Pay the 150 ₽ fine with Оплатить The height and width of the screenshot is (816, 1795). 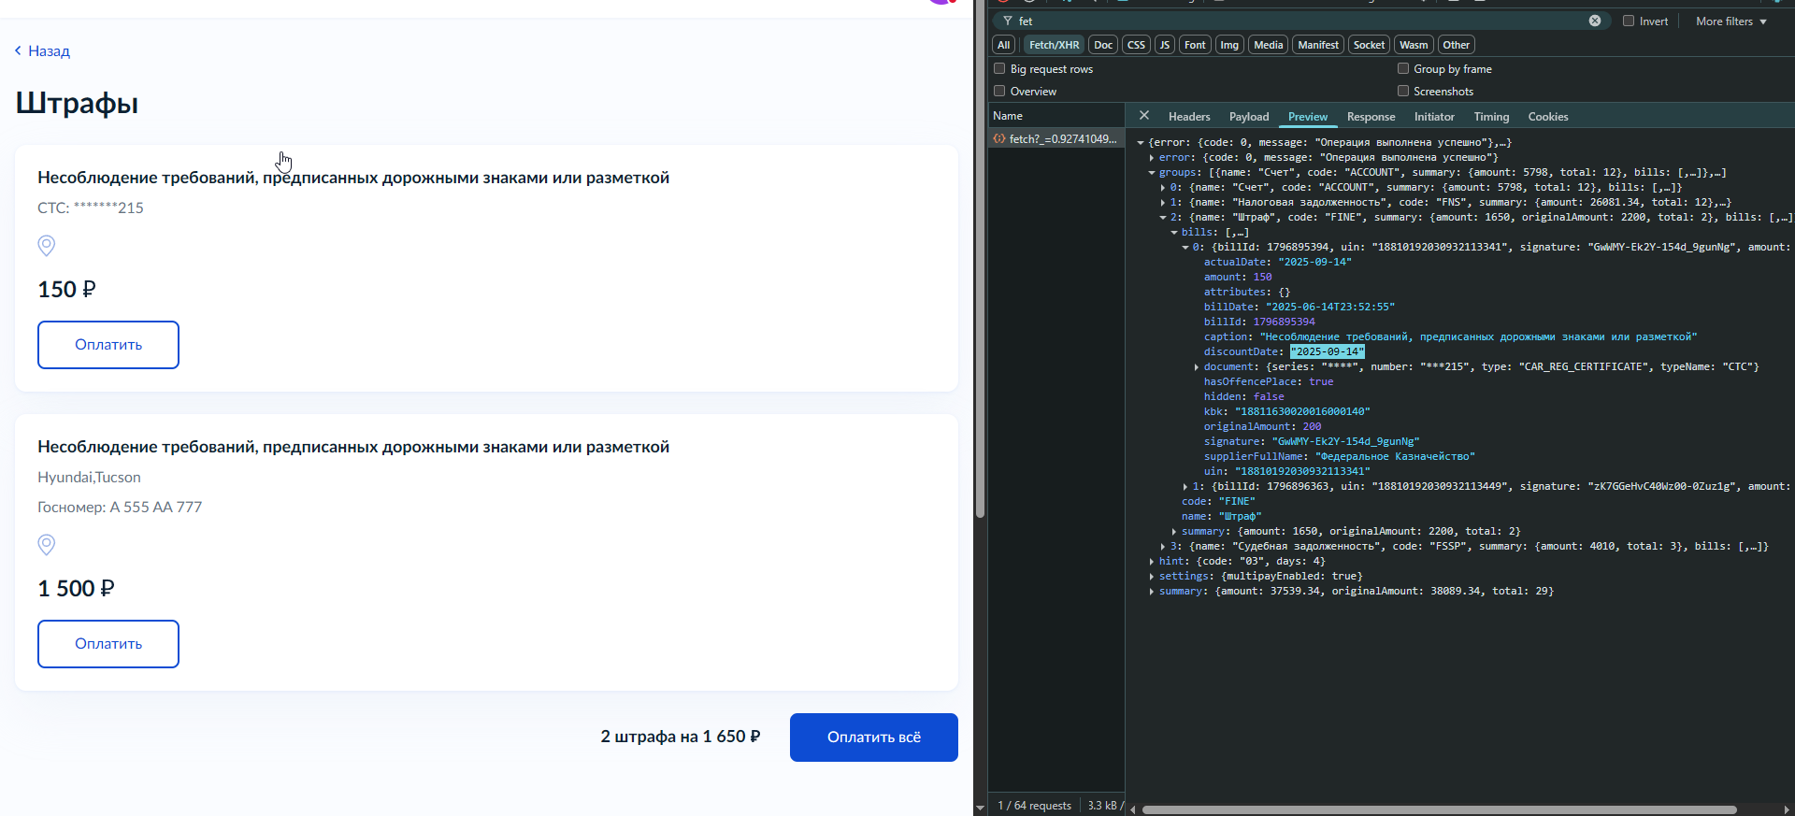pyautogui.click(x=108, y=345)
